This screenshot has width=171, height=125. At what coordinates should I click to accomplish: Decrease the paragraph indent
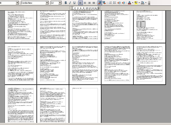(x=119, y=3)
